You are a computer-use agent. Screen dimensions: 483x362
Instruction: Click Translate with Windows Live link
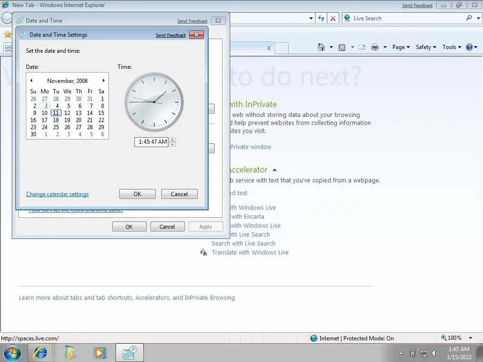click(x=250, y=253)
